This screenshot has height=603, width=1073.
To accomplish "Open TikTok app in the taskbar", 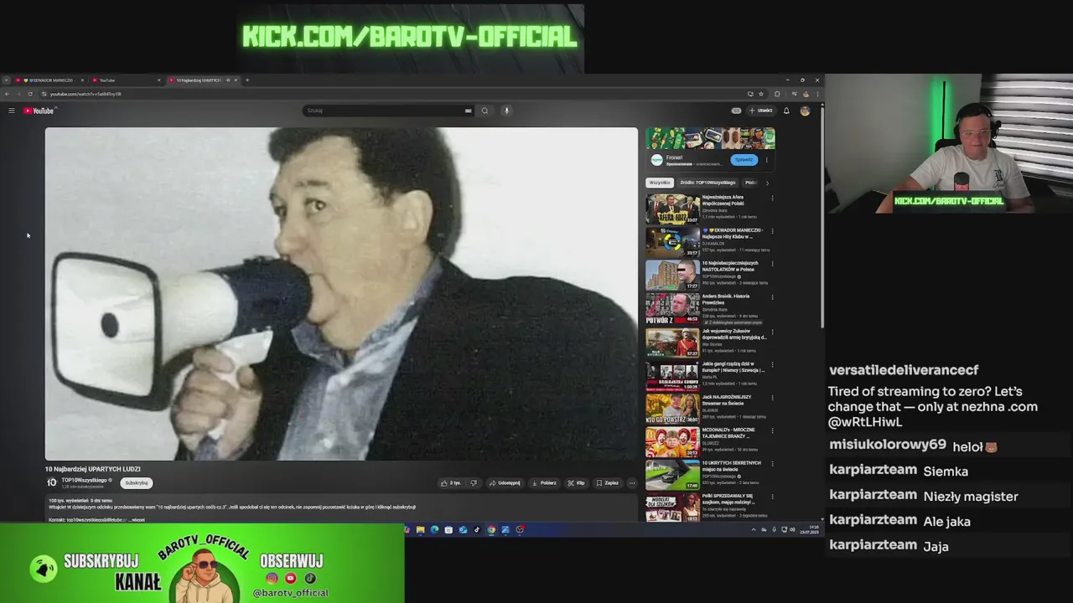I will coord(477,529).
